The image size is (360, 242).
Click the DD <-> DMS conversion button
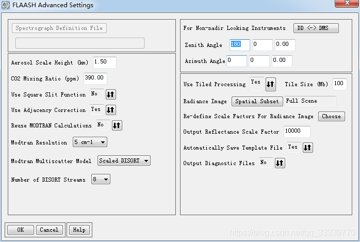coord(316,28)
